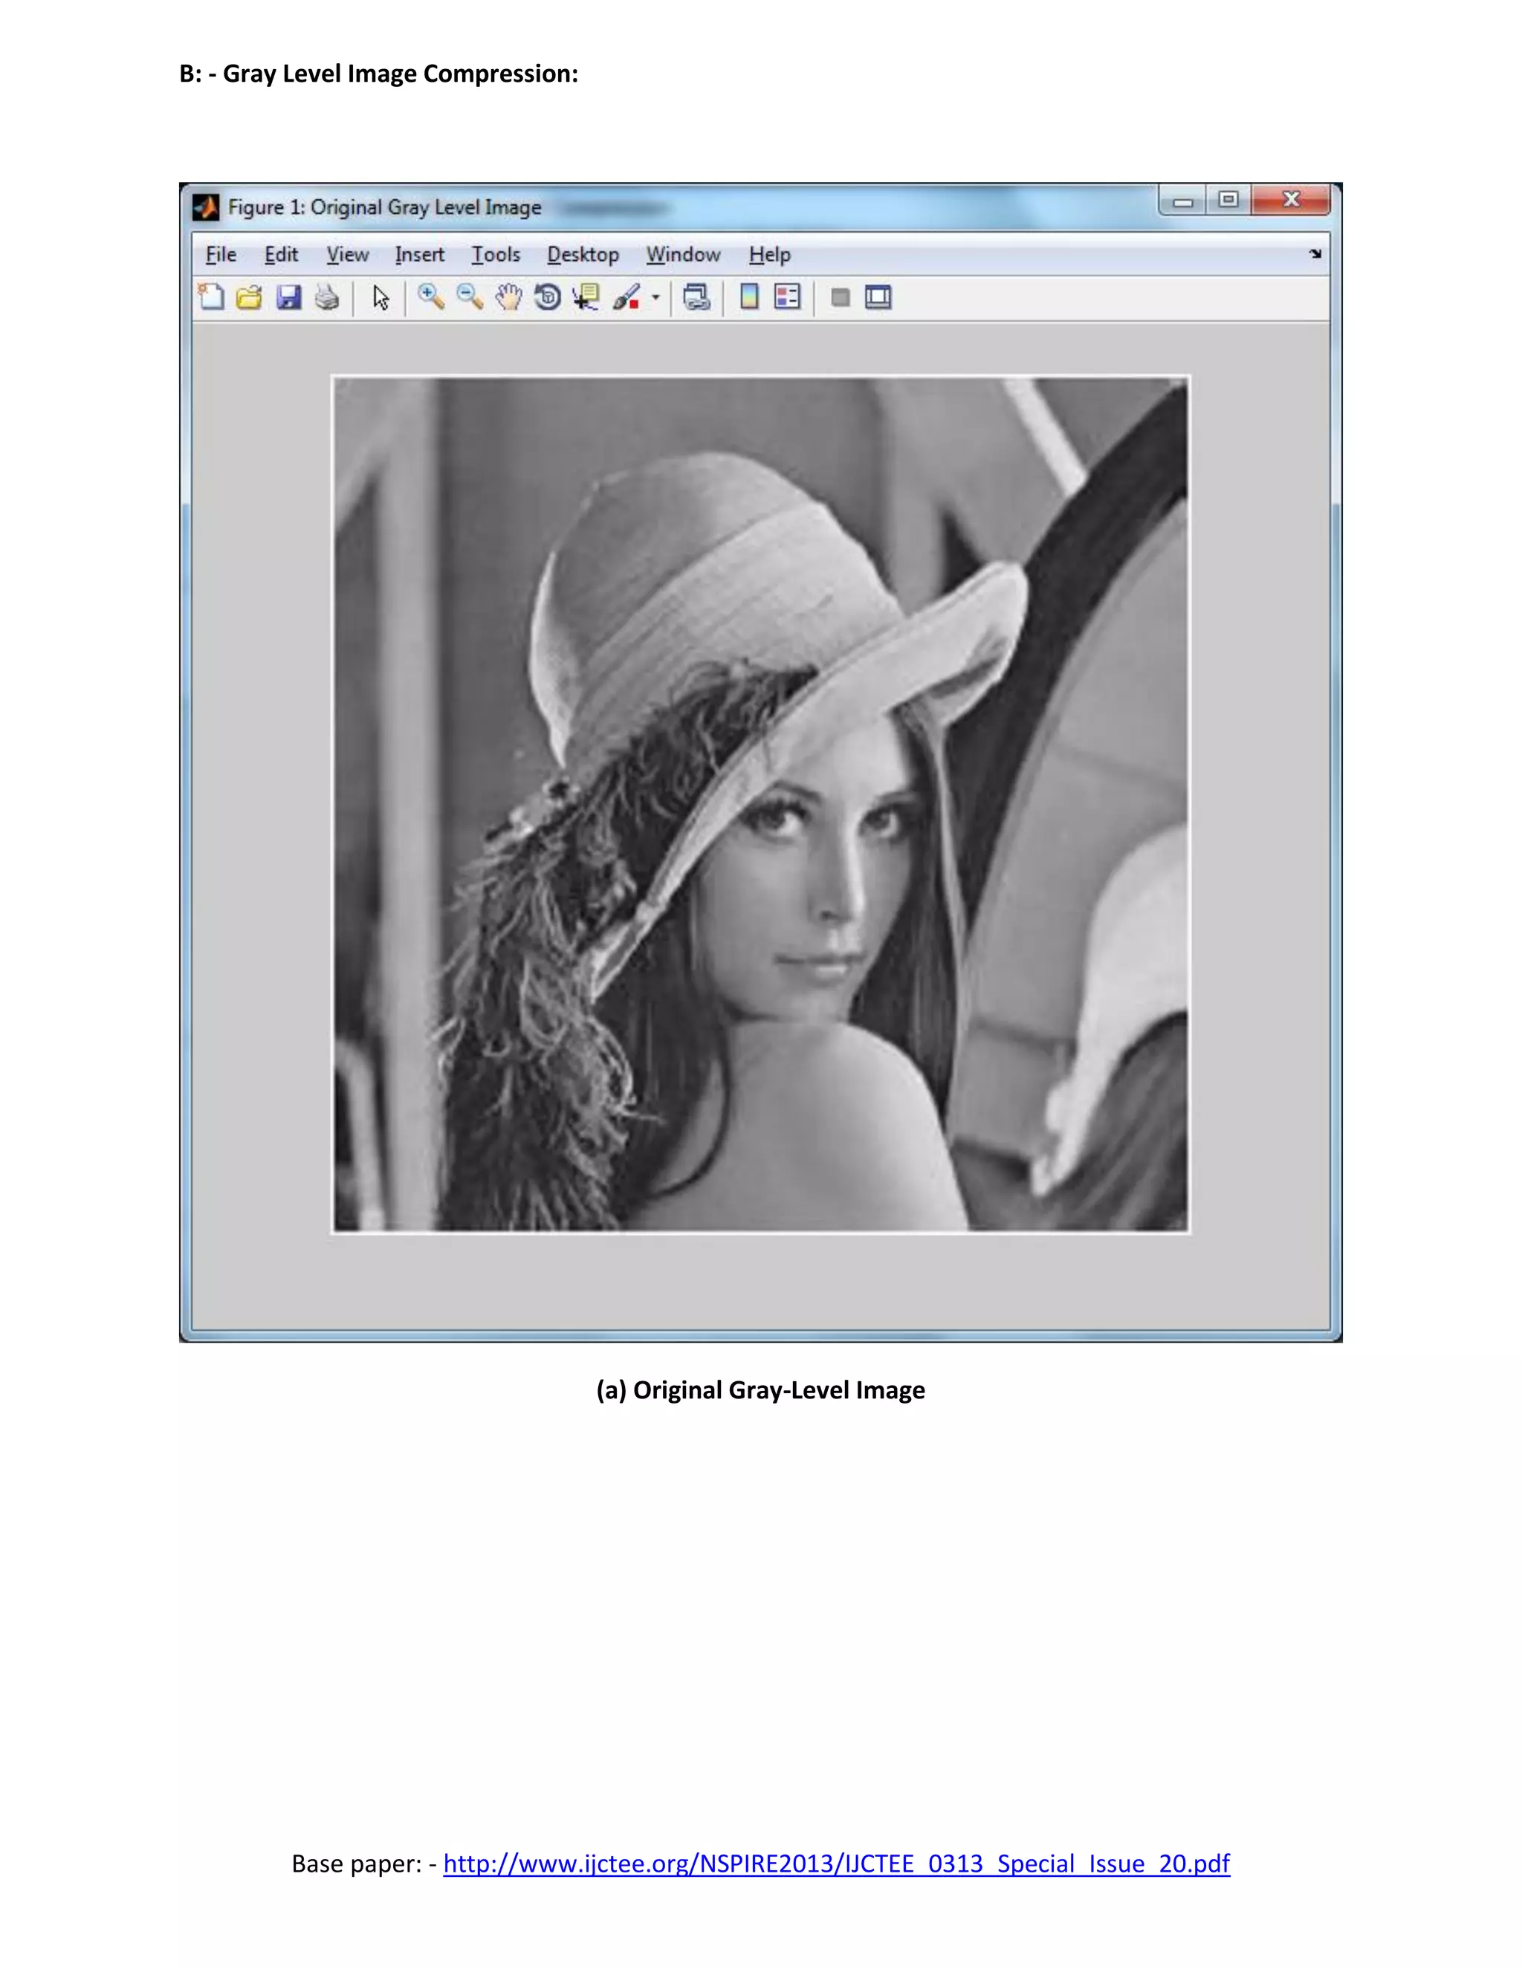Click the Brush data paintbrush icon
The height and width of the screenshot is (1969, 1522).
[626, 297]
